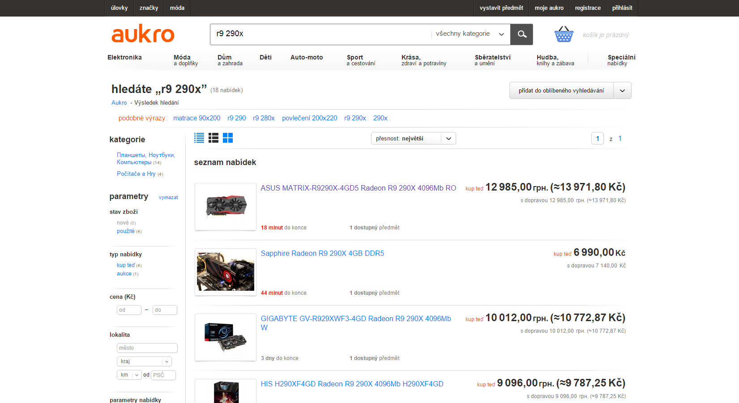Open ASUS MATRIX-R9290X-4GD5 listing title

[x=359, y=188]
